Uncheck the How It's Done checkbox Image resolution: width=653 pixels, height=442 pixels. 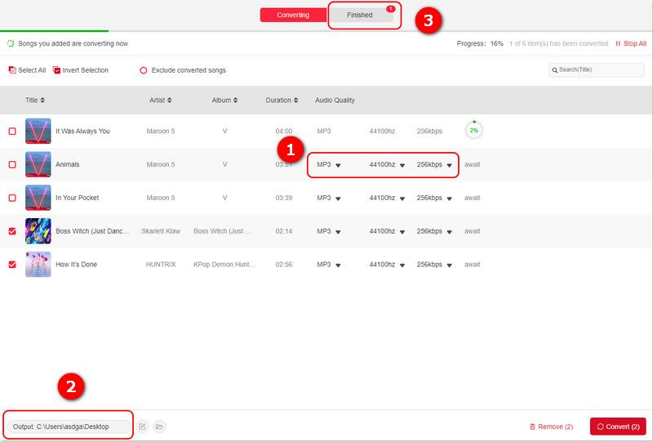tap(12, 265)
